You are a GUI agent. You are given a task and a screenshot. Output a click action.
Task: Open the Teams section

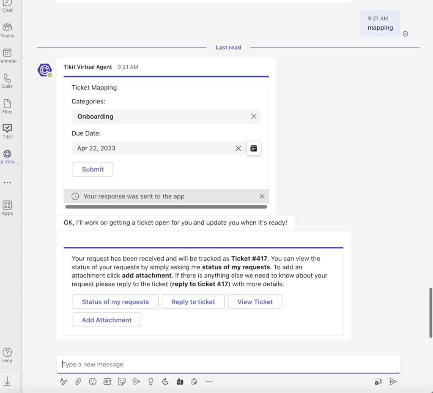pyautogui.click(x=7, y=30)
